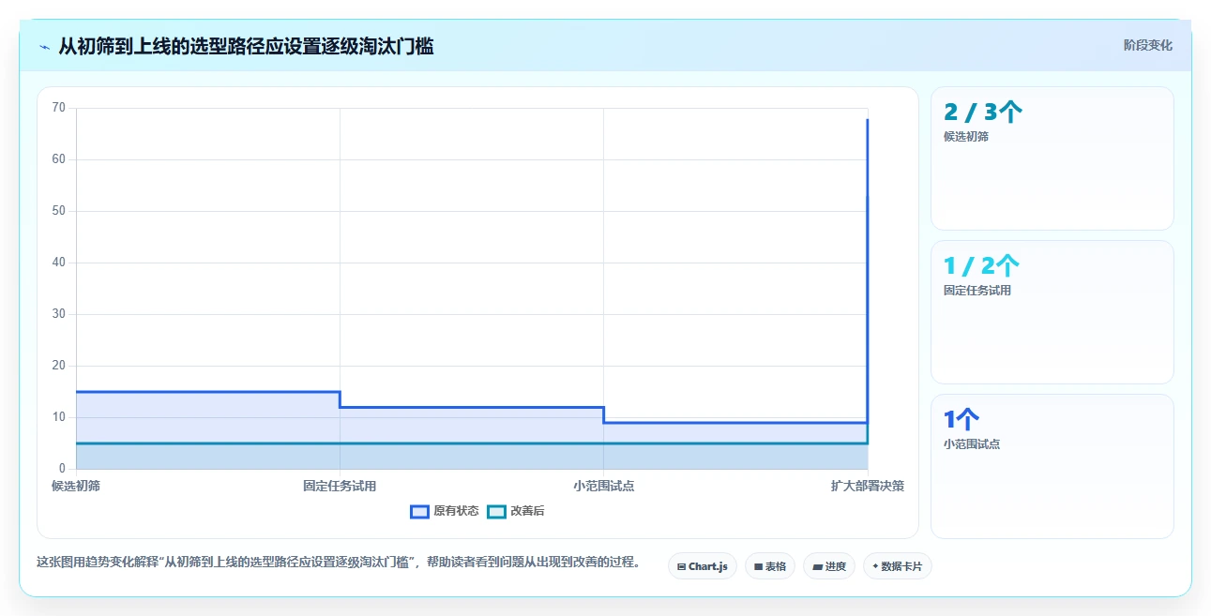
Task: Select the 表格 tag
Action: (x=770, y=566)
